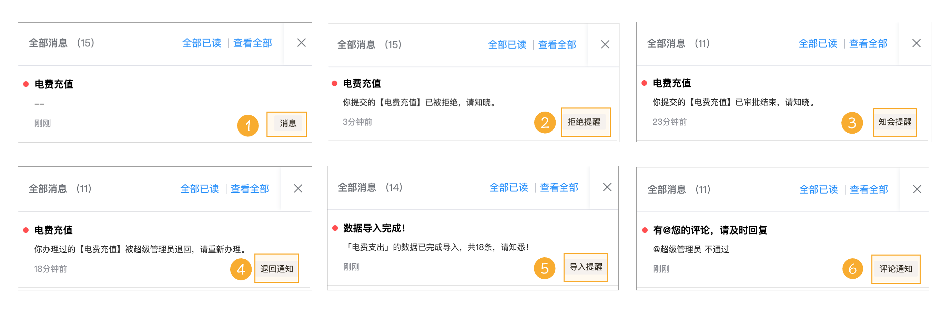Click the red unread dot beside 有@您的评论 message
The width and height of the screenshot is (951, 310).
pos(644,229)
